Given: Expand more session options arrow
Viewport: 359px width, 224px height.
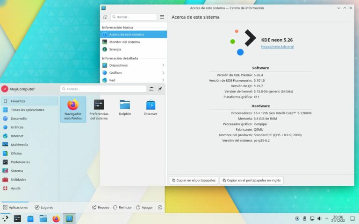Looking at the screenshot, I should [x=160, y=207].
